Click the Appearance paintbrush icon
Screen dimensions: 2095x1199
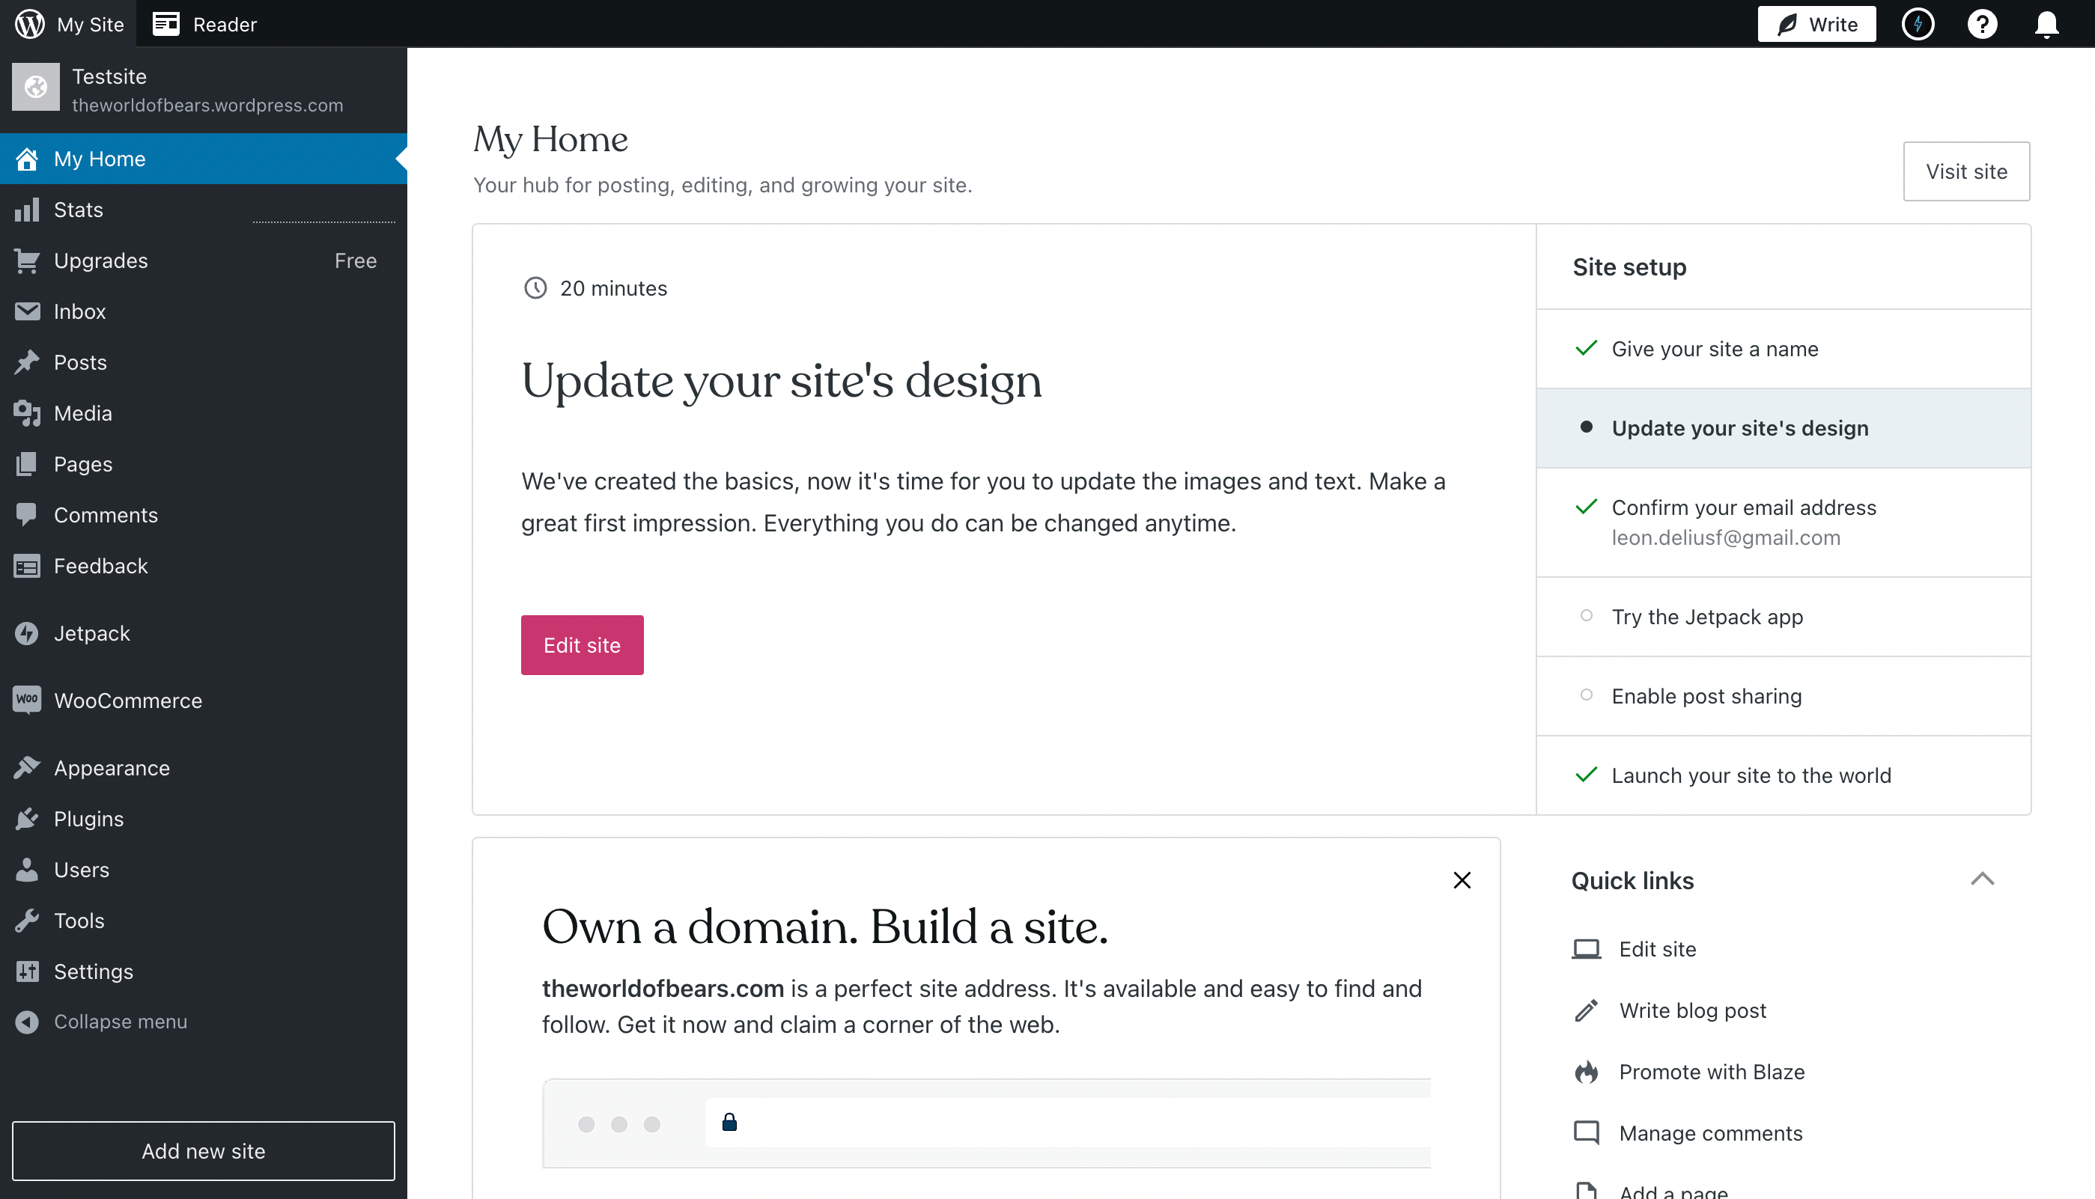tap(27, 767)
